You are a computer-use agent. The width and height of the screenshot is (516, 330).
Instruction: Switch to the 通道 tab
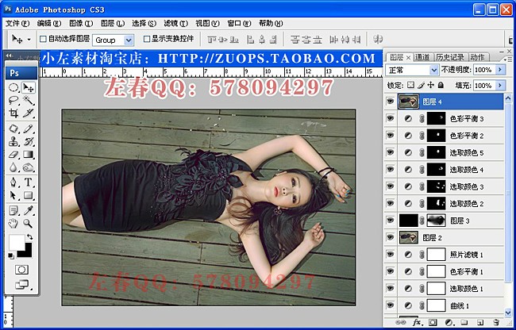point(422,58)
